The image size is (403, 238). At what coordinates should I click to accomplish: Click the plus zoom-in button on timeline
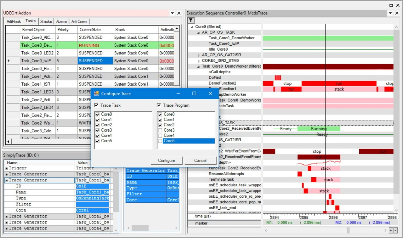click(391, 230)
